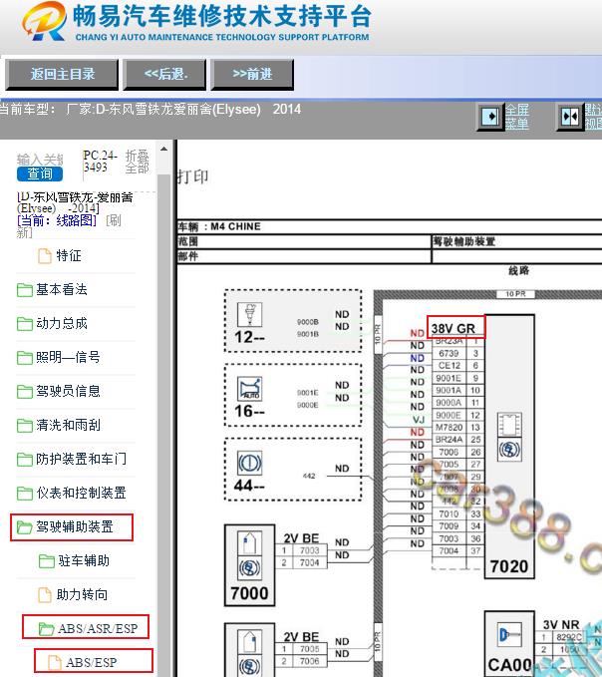
Task: Collapse the ABS/ASR/ESP folder
Action: pyautogui.click(x=98, y=628)
